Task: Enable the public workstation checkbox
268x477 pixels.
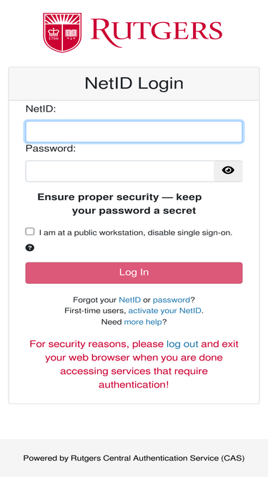Action: click(30, 232)
